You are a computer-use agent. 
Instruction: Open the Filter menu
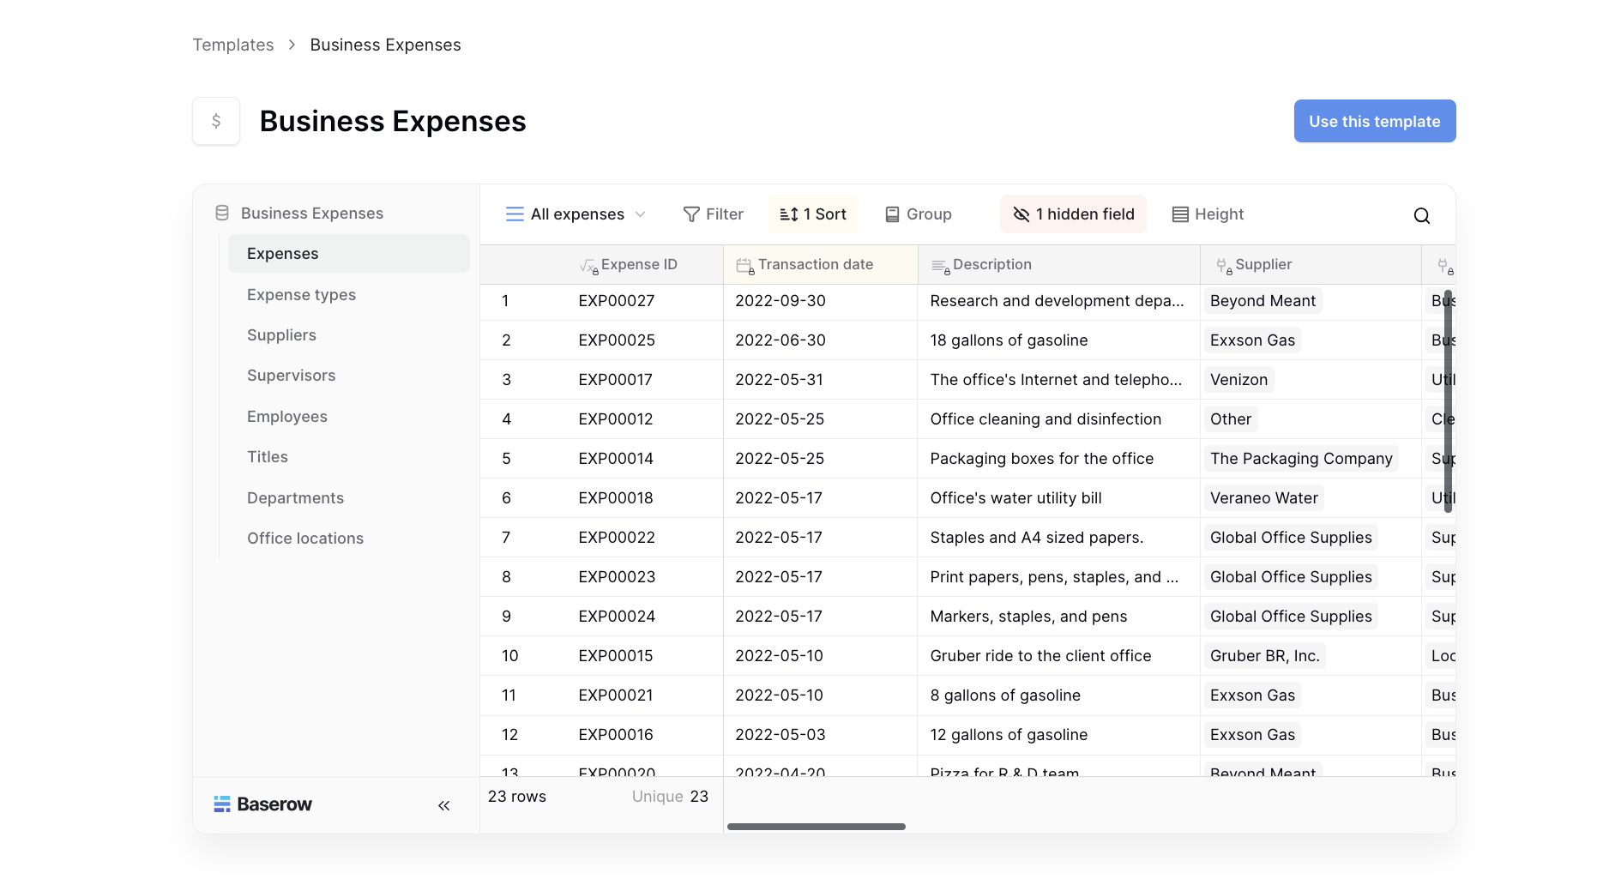(x=713, y=214)
